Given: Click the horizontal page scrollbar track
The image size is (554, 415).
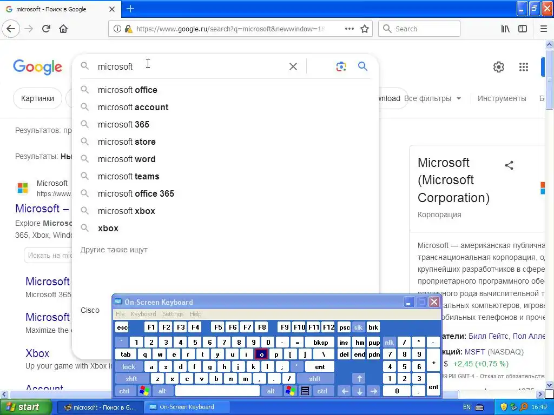Looking at the screenshot, I should (x=272, y=393).
